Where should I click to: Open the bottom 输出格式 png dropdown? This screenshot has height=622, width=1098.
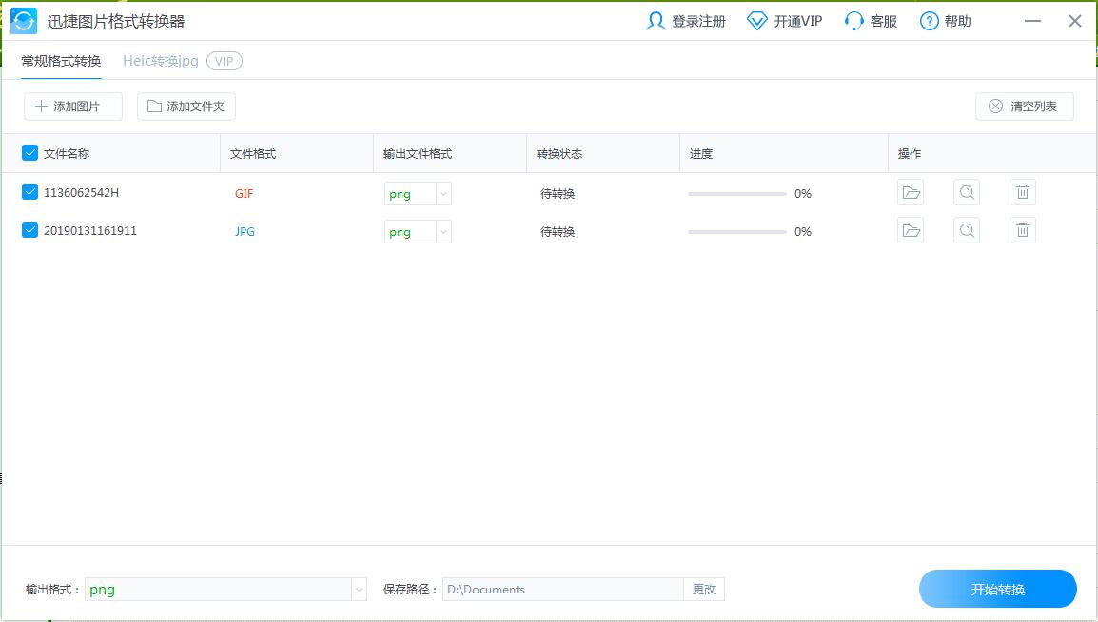click(x=359, y=590)
